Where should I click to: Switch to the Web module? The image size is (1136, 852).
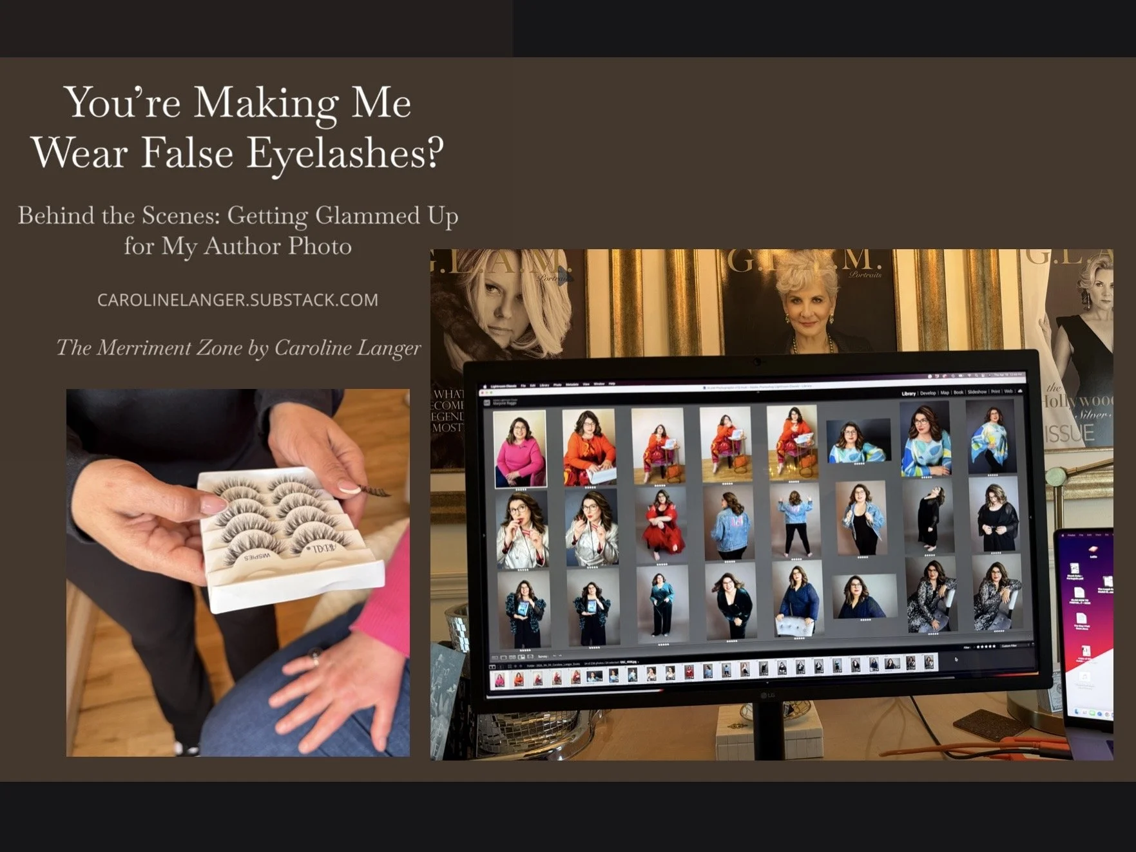click(x=1008, y=391)
